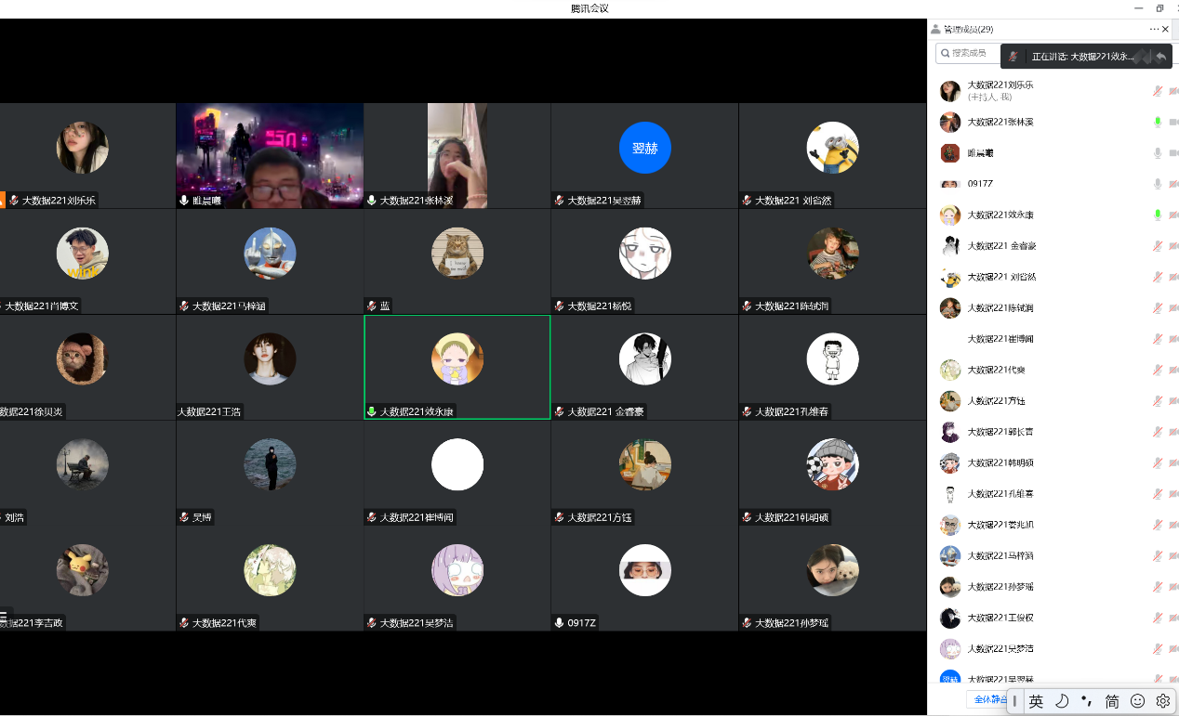Open IME settings gear icon
1179x716 pixels.
pos(1162,701)
